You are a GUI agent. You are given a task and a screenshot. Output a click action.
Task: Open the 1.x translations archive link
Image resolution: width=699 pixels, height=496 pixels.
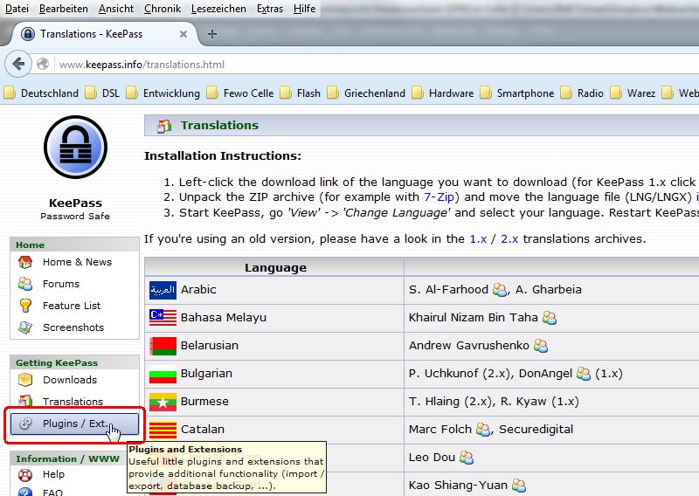coord(478,239)
